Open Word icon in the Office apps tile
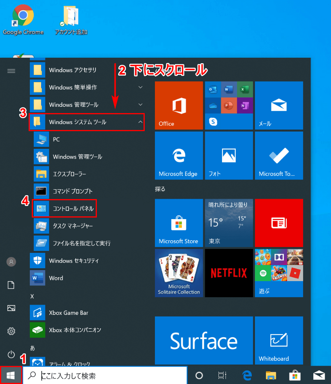Image resolution: width=331 pixels, height=384 pixels. click(x=229, y=90)
